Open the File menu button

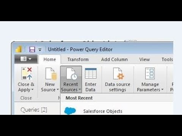coord(26,59)
